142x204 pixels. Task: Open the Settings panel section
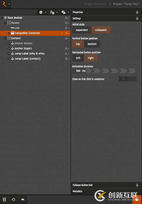(x=106, y=18)
